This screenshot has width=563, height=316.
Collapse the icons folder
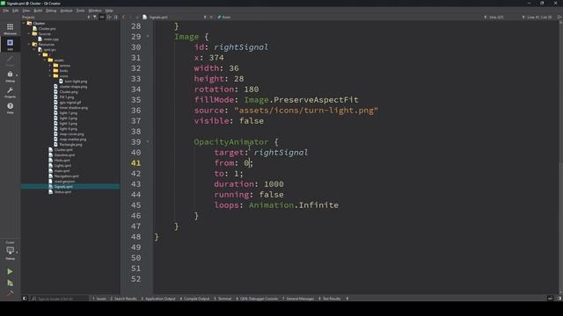point(50,76)
